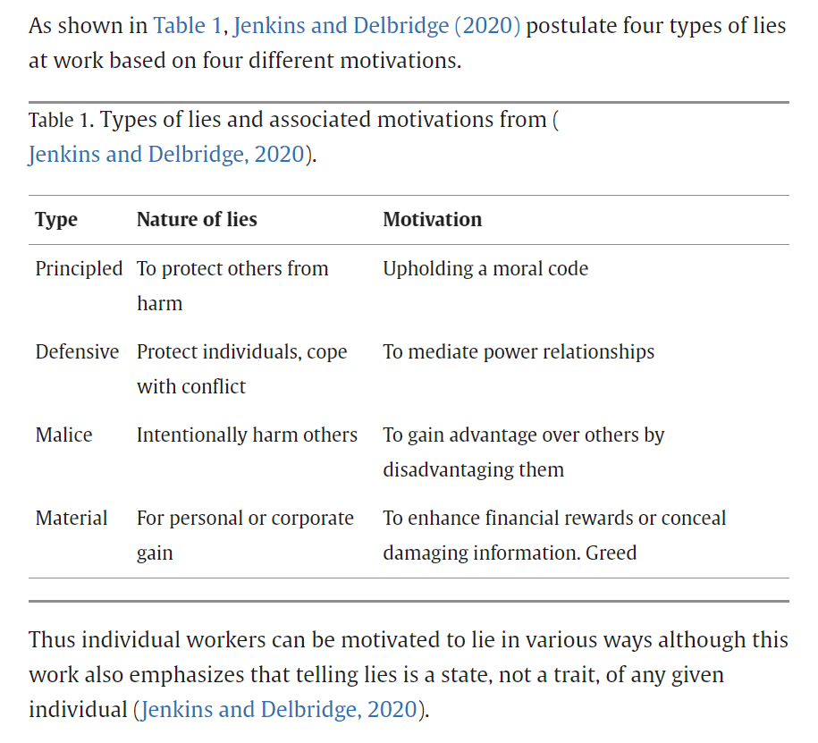Click the Type column header
The width and height of the screenshot is (818, 743).
pos(56,220)
